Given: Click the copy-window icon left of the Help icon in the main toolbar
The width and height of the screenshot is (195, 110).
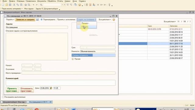Looking at the screenshot, I should (75, 5).
